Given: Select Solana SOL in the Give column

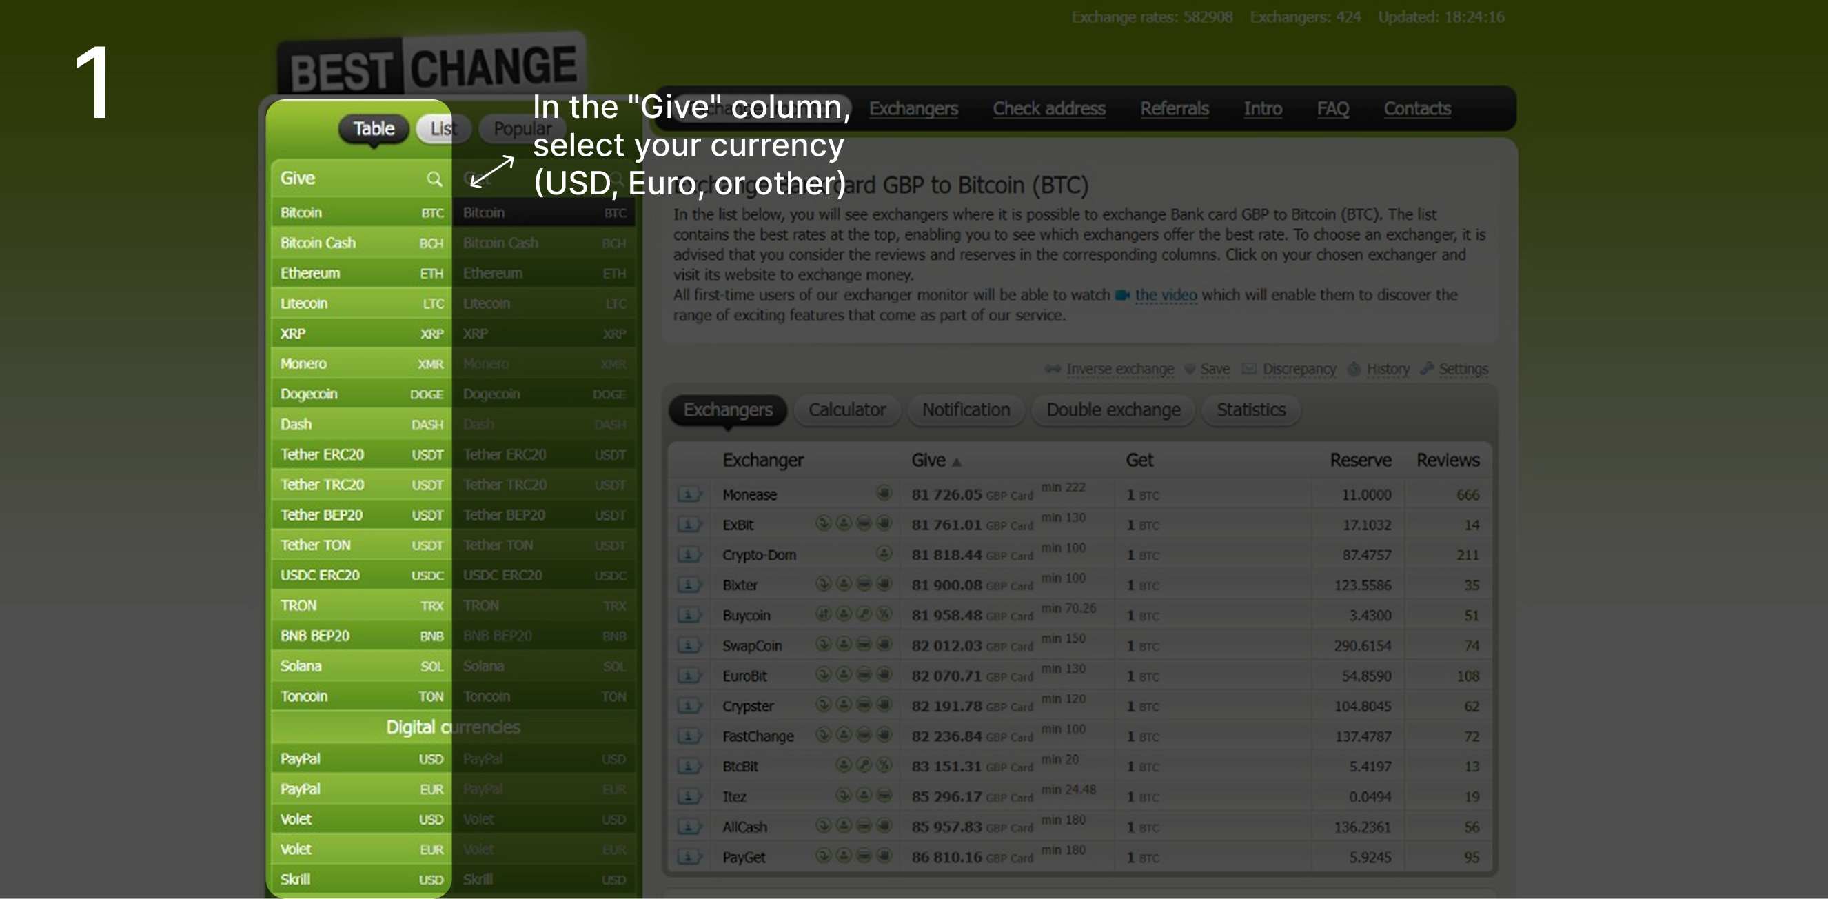Looking at the screenshot, I should (361, 666).
